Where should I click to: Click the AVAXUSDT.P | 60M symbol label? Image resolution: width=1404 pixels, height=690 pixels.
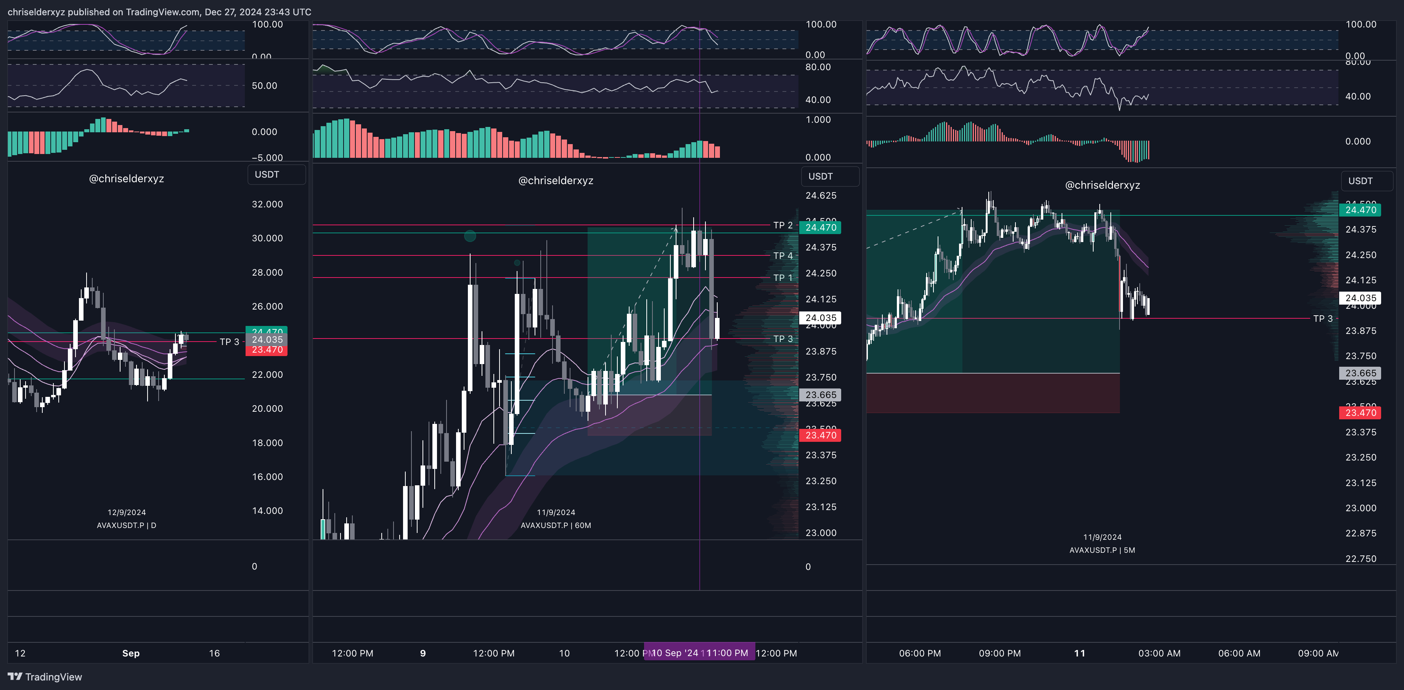556,525
